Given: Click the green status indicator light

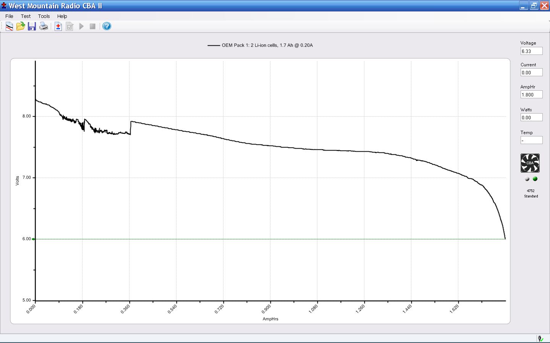Looking at the screenshot, I should coord(535,179).
